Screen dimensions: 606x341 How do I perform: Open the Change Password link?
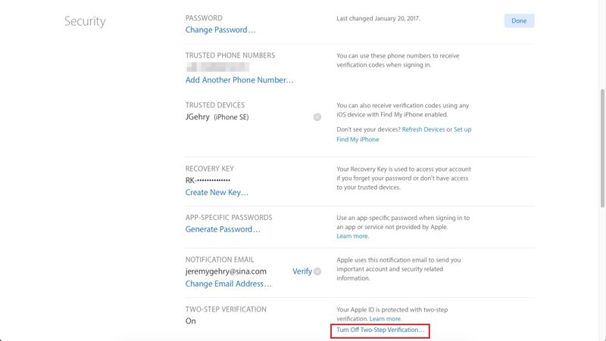coord(220,30)
